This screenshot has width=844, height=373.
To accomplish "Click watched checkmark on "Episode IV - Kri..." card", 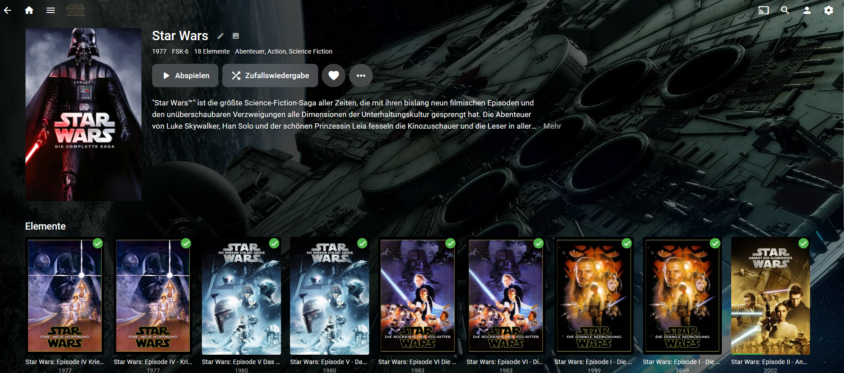I will coord(186,243).
